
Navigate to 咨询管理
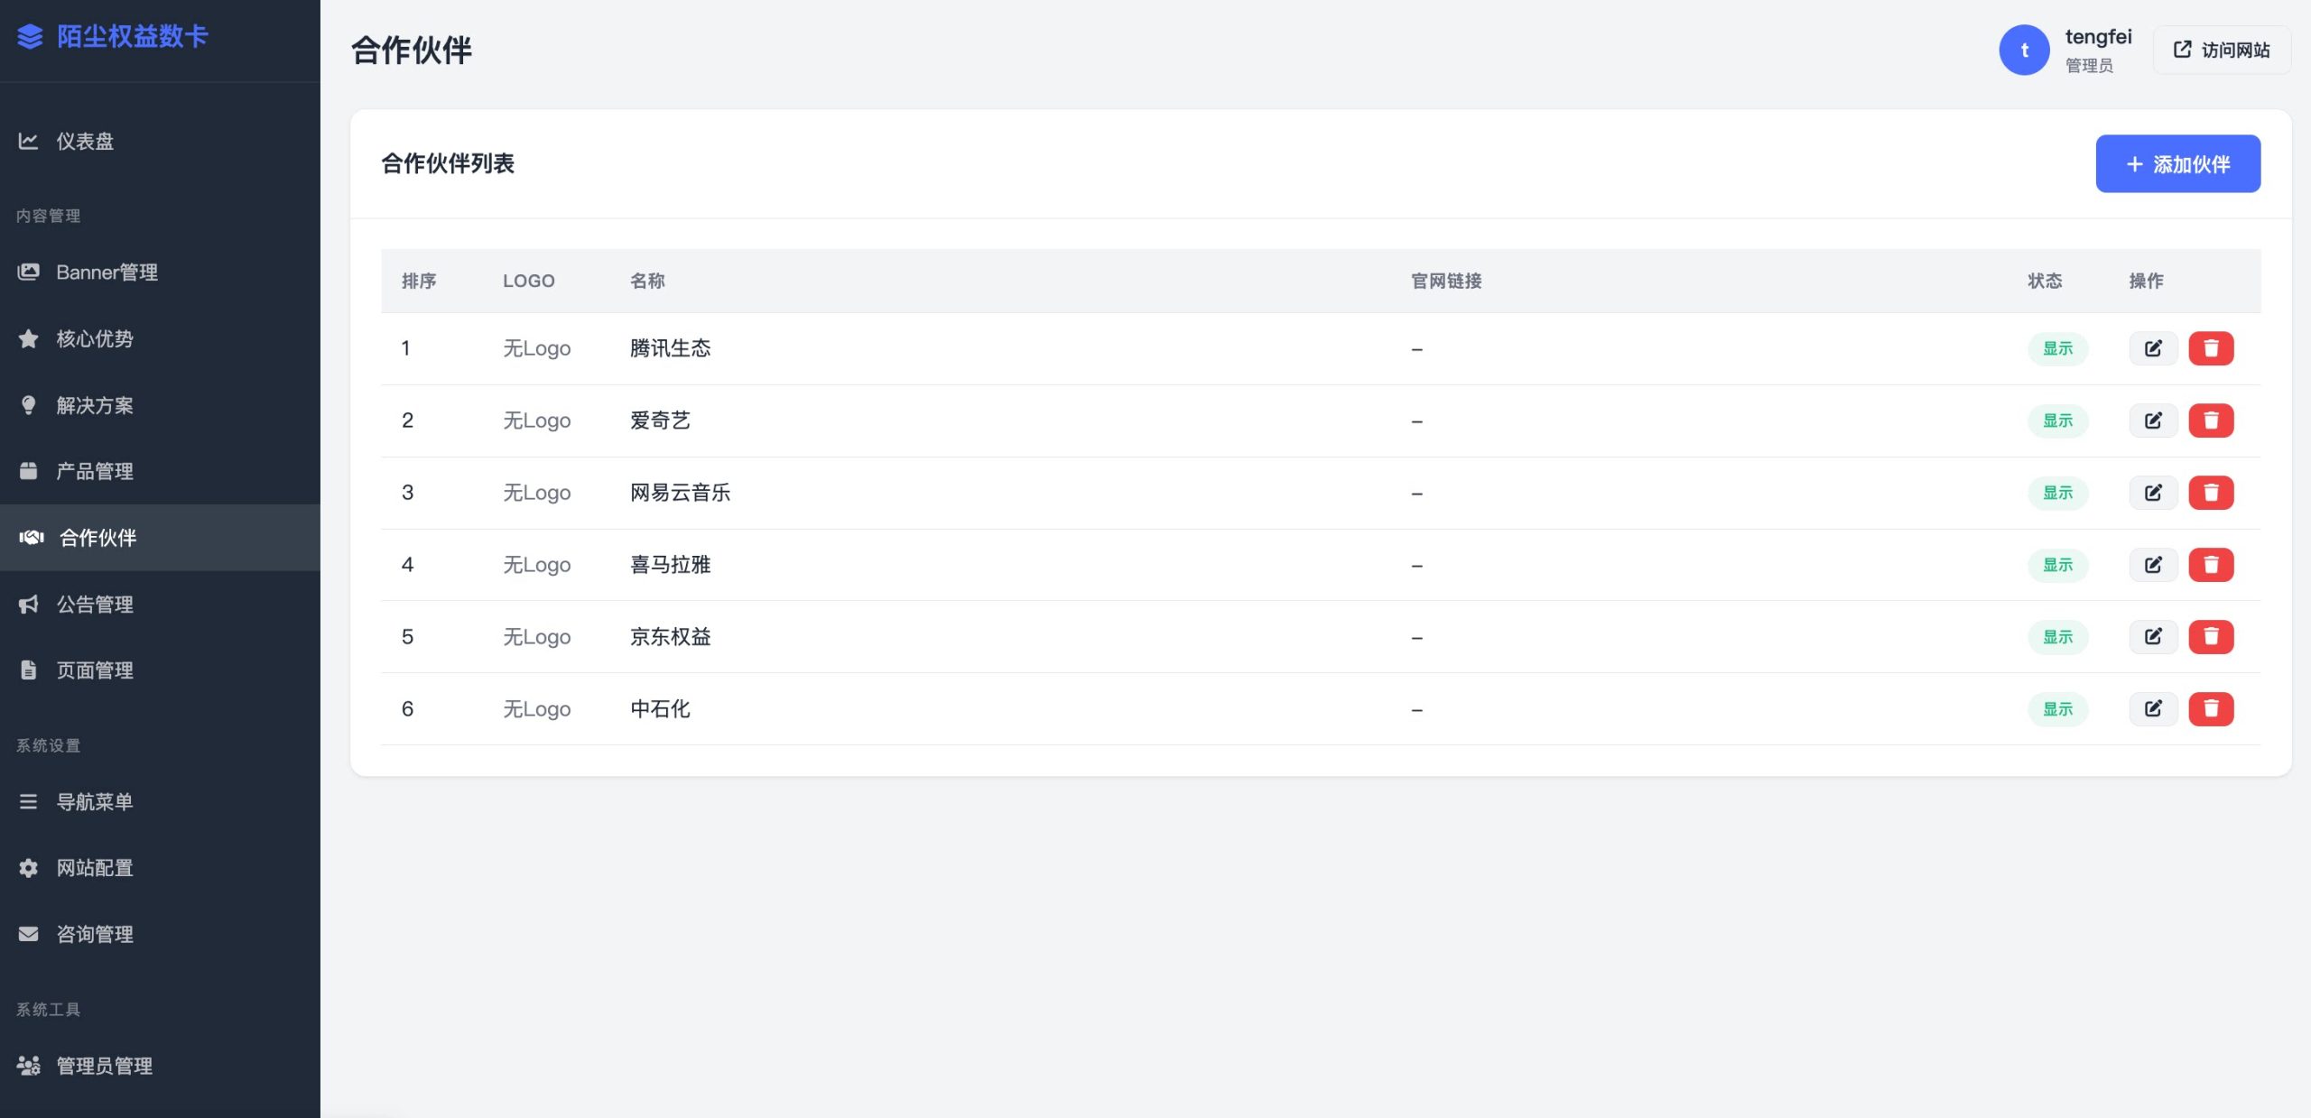[x=160, y=935]
